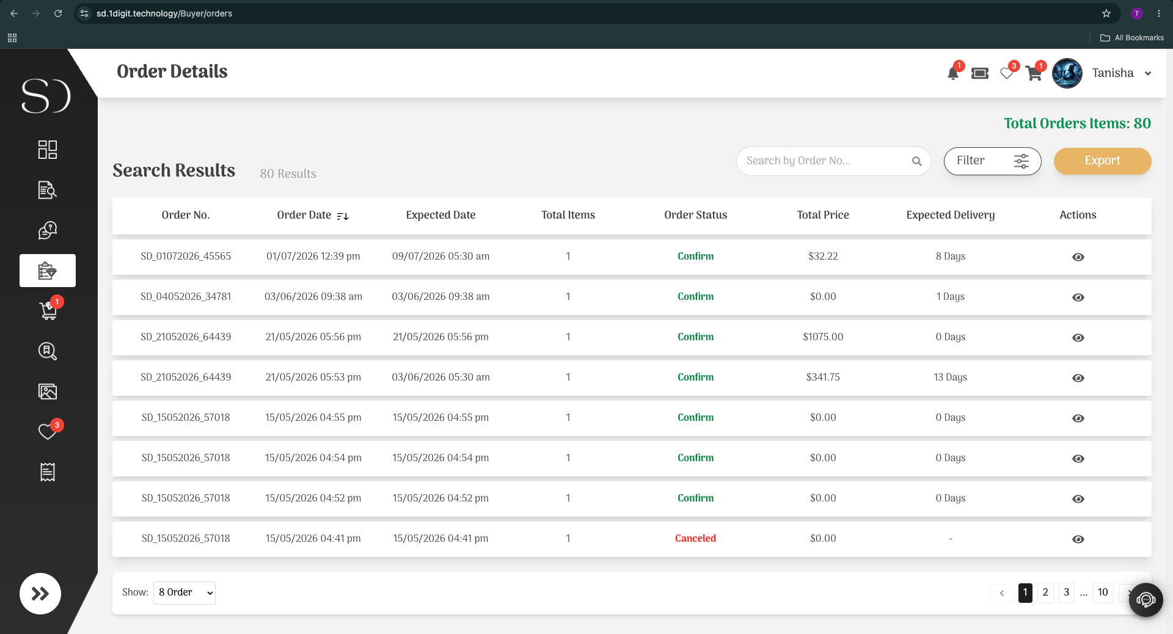Click the previous page arrow

pos(1002,593)
